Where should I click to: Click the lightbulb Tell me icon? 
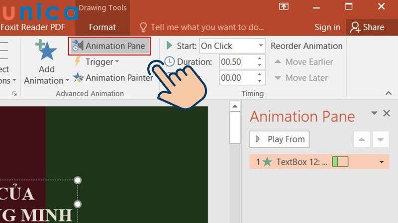pyautogui.click(x=143, y=27)
